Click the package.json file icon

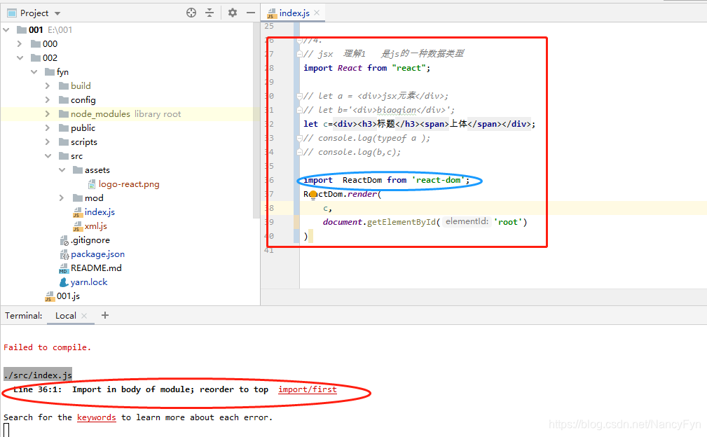point(64,254)
